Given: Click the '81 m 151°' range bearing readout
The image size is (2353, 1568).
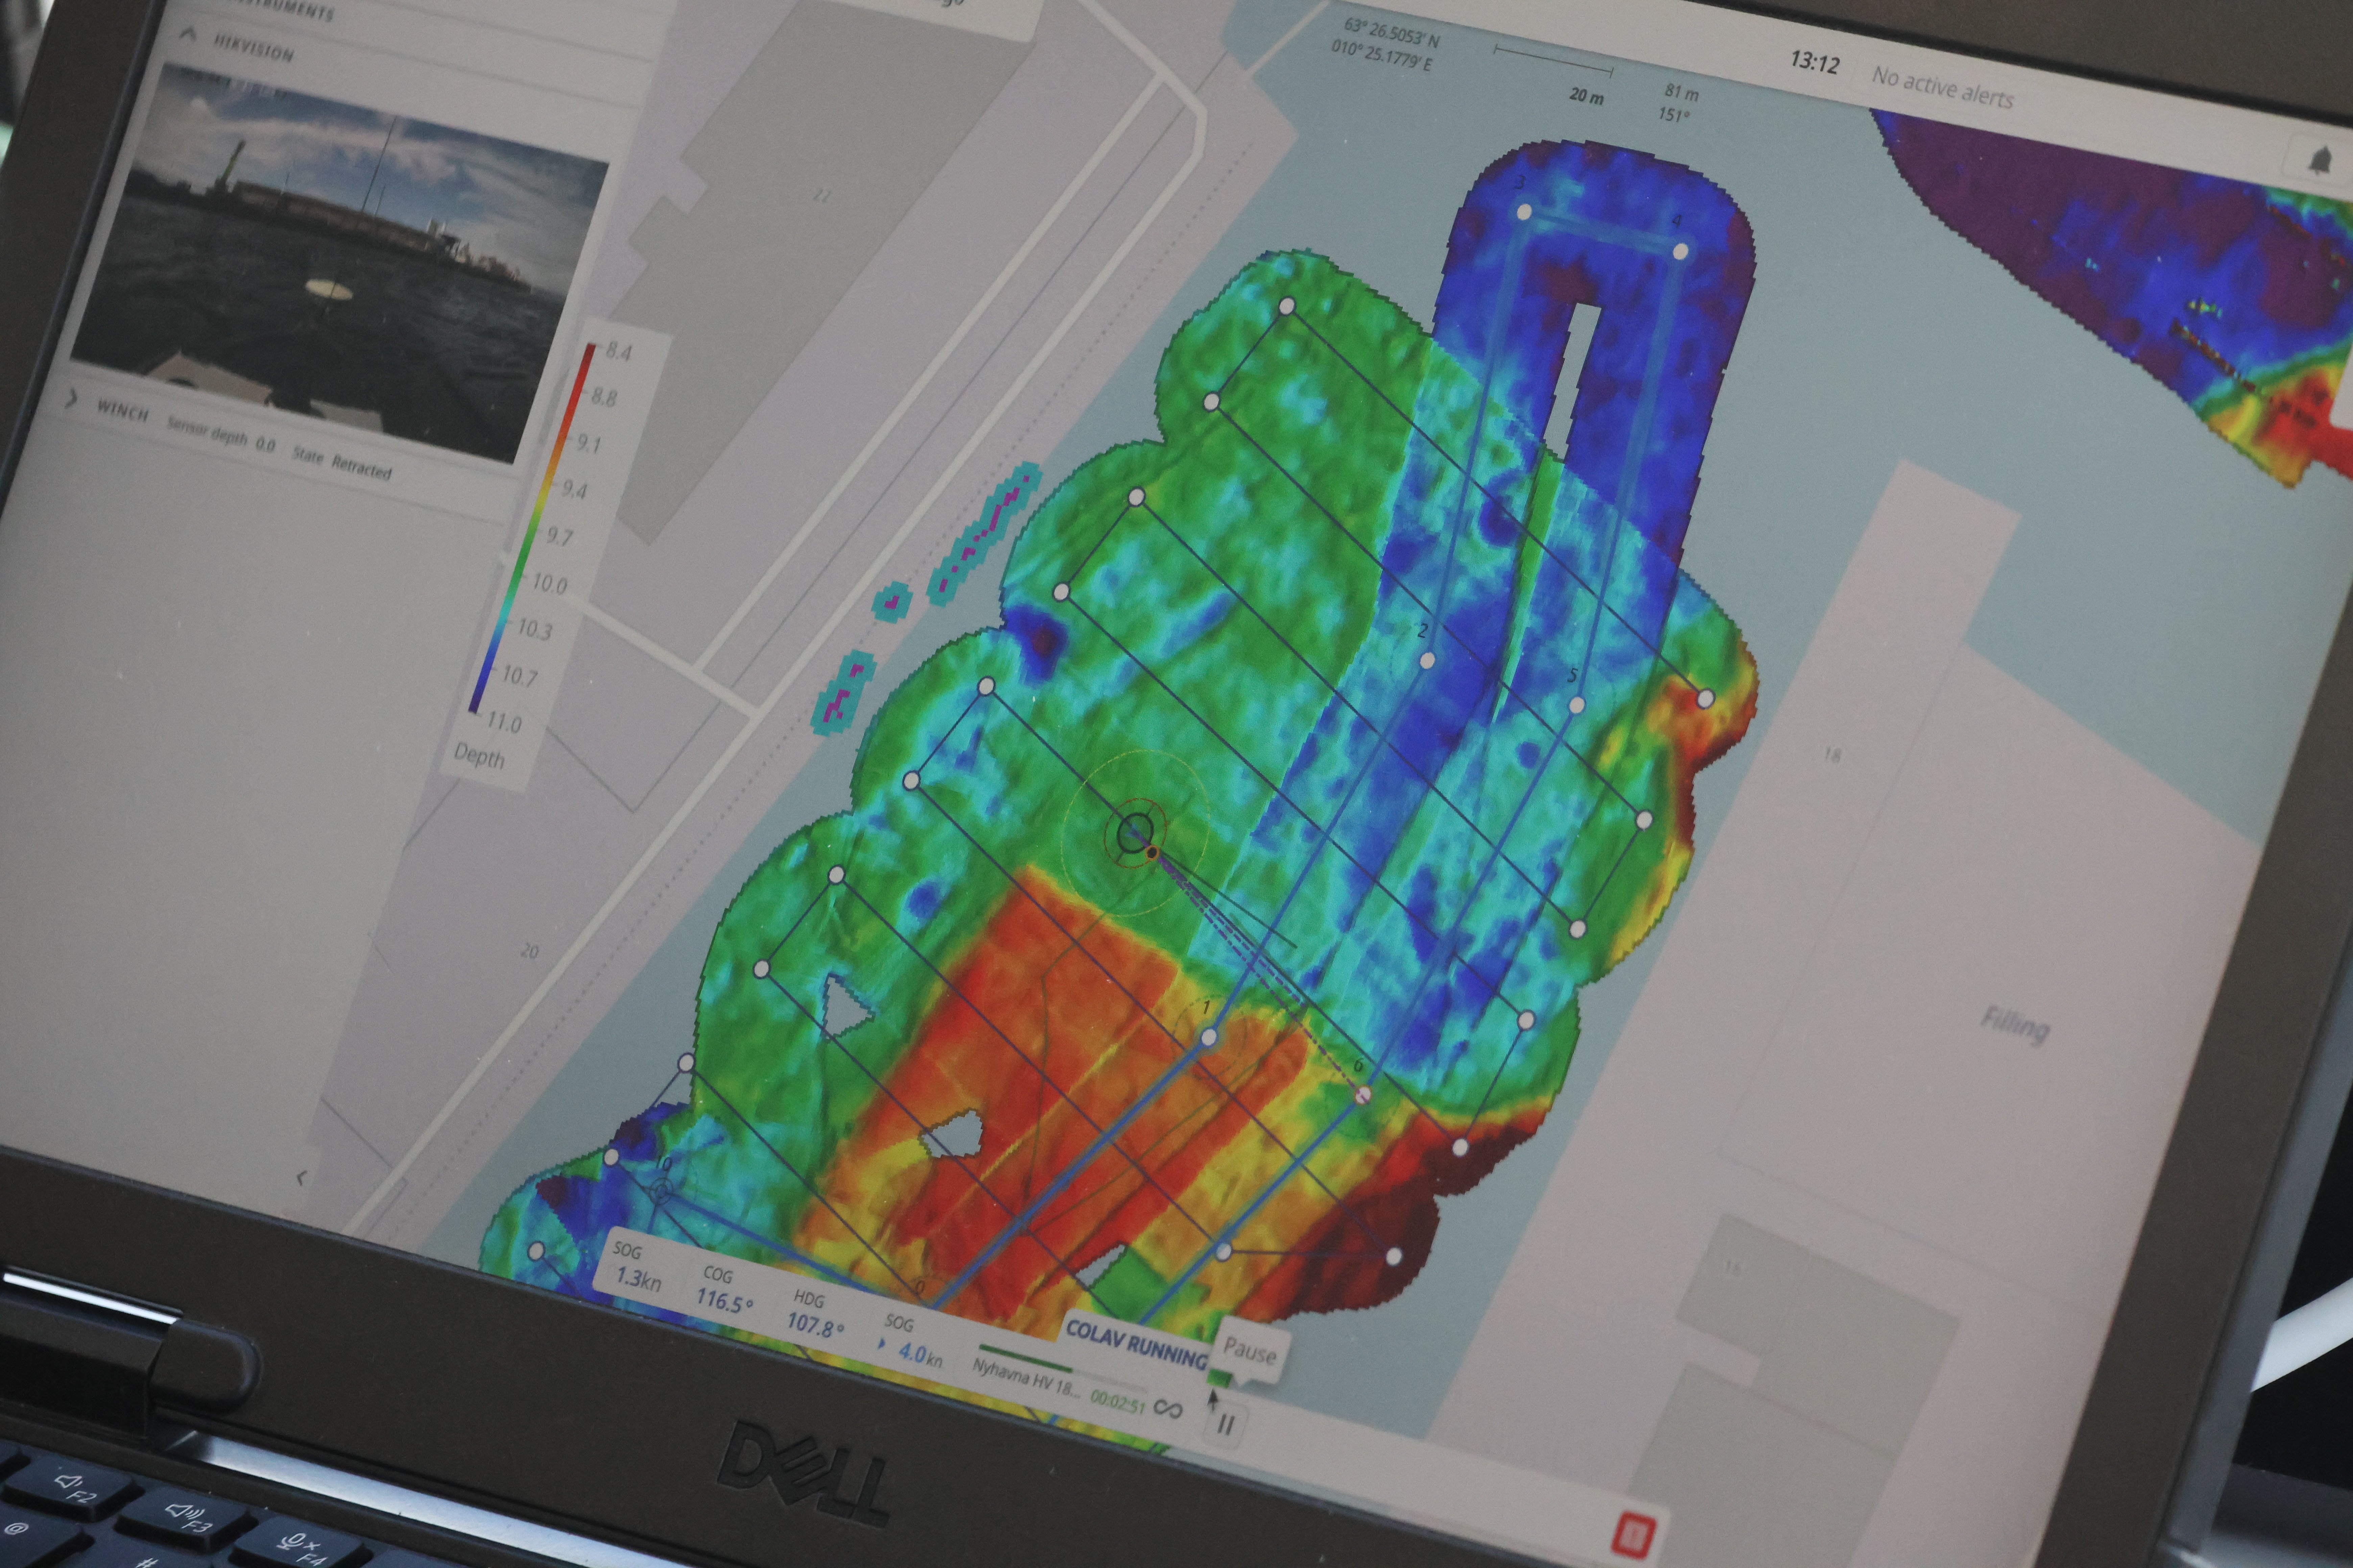Looking at the screenshot, I should [x=1679, y=103].
